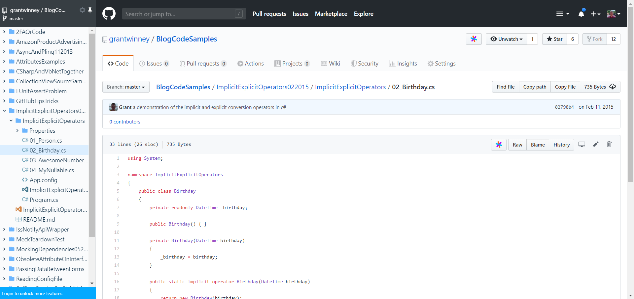The width and height of the screenshot is (634, 299).
Task: Click the pencil edit file icon
Action: (x=595, y=145)
